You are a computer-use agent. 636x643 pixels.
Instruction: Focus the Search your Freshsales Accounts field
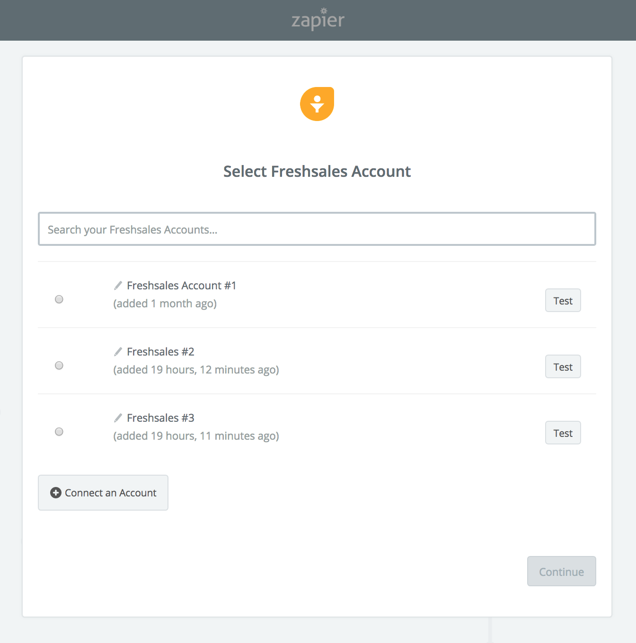(317, 229)
